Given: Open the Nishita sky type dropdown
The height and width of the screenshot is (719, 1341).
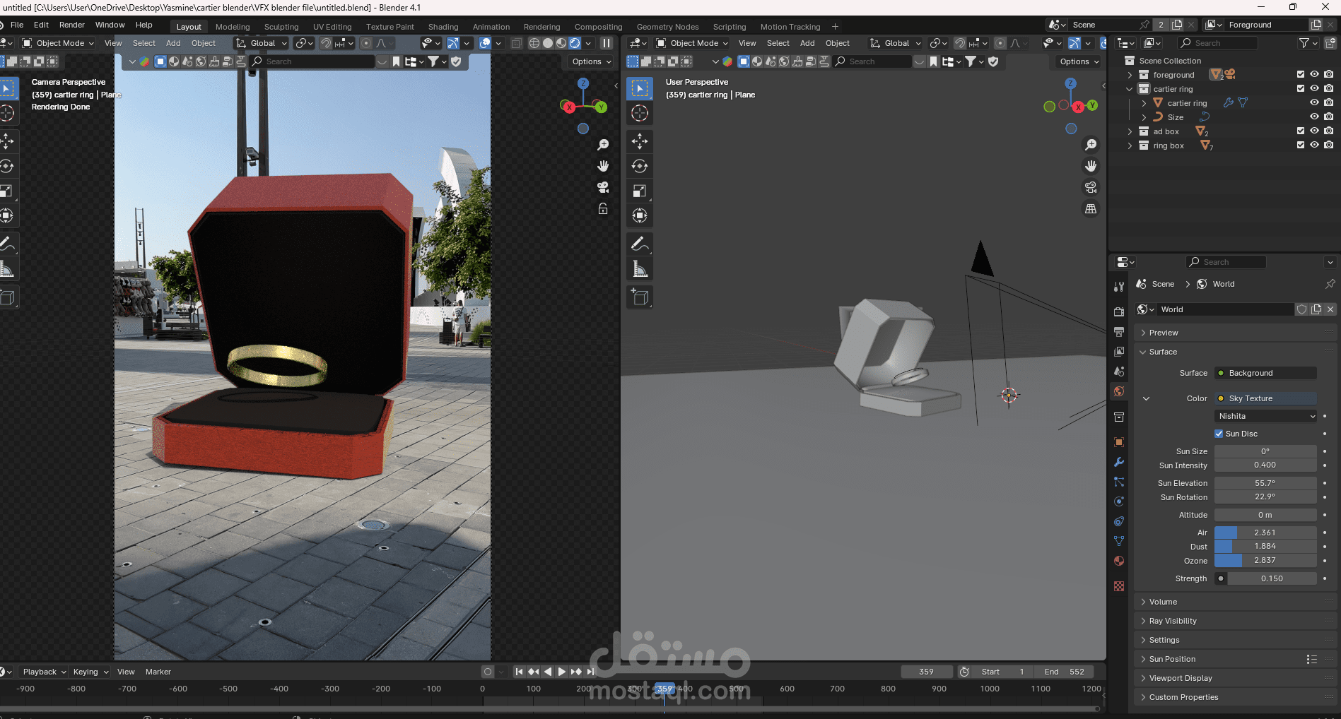Looking at the screenshot, I should (x=1266, y=416).
